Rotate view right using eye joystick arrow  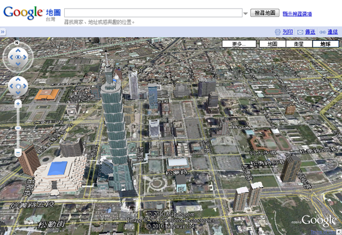point(25,57)
